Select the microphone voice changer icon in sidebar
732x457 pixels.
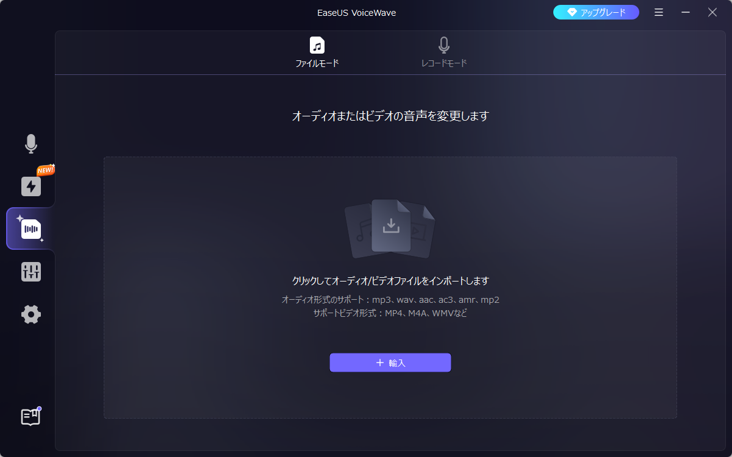click(x=30, y=144)
